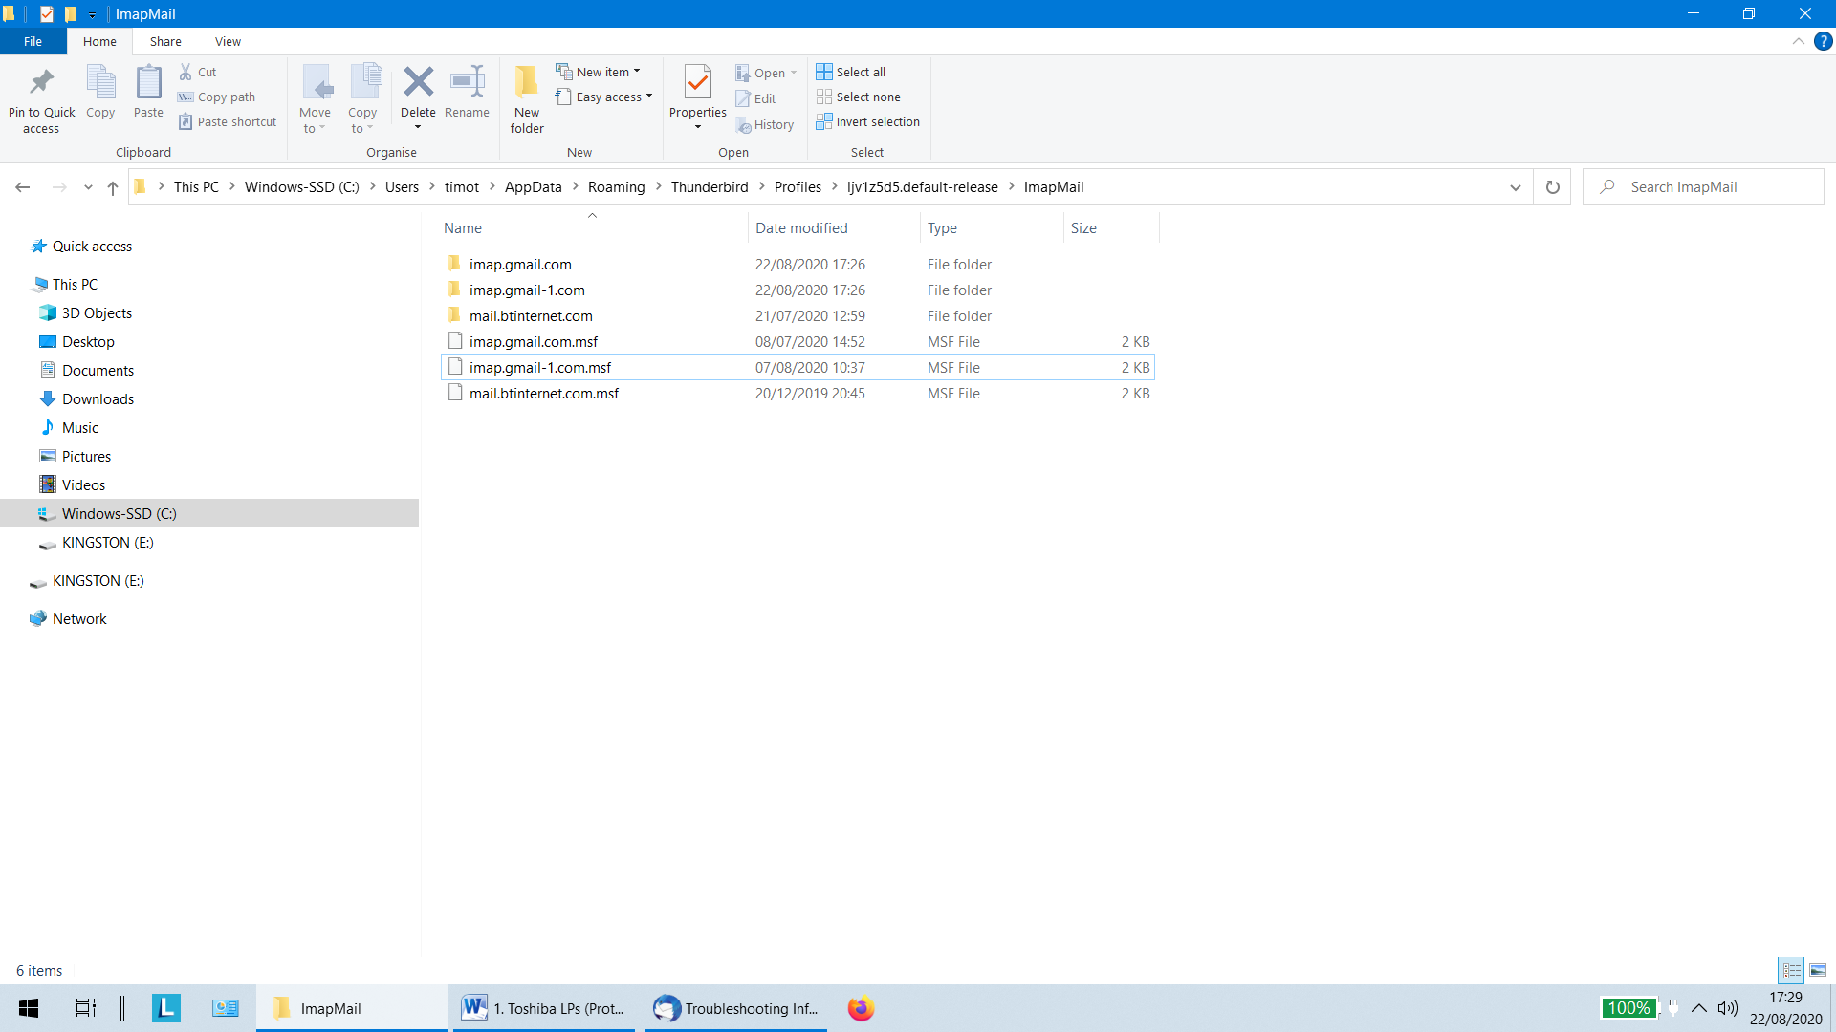The width and height of the screenshot is (1836, 1032).
Task: Go up one folder level arrow
Action: (113, 187)
